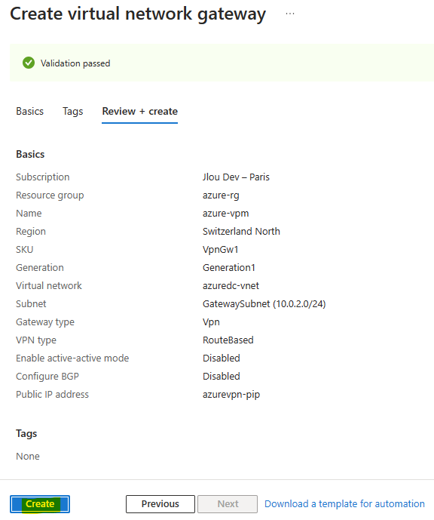Click the Validation passed message text

pyautogui.click(x=75, y=63)
